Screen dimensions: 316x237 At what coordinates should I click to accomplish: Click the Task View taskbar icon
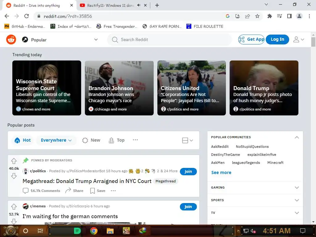(x=40, y=231)
